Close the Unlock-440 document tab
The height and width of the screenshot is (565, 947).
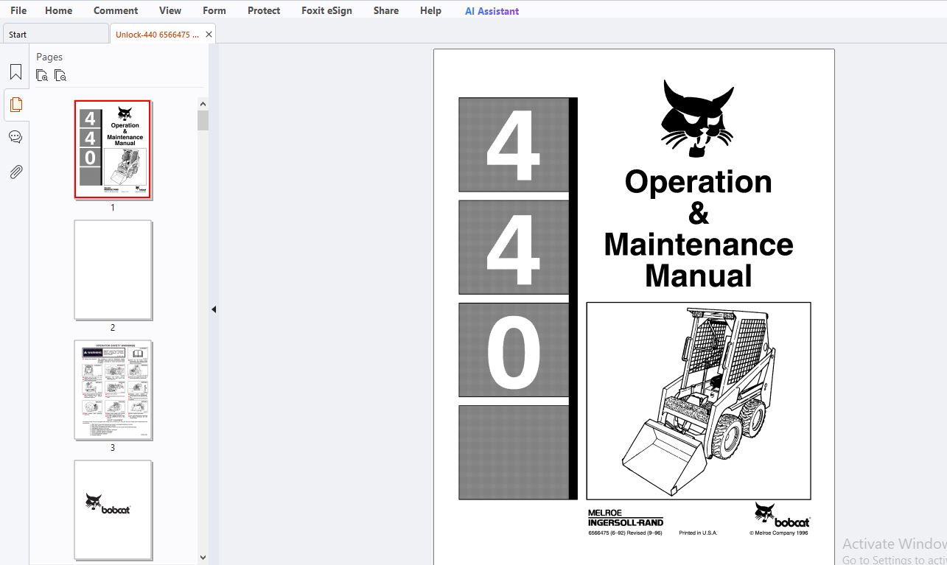pos(209,34)
